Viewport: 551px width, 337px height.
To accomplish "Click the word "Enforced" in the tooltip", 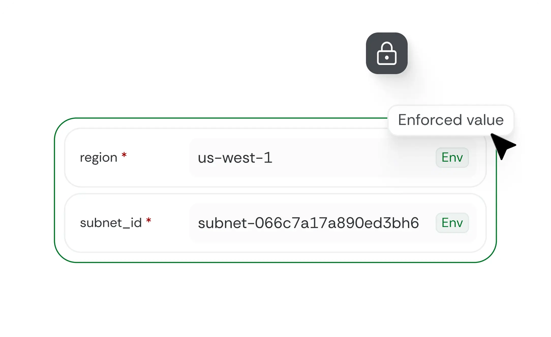I will 430,120.
